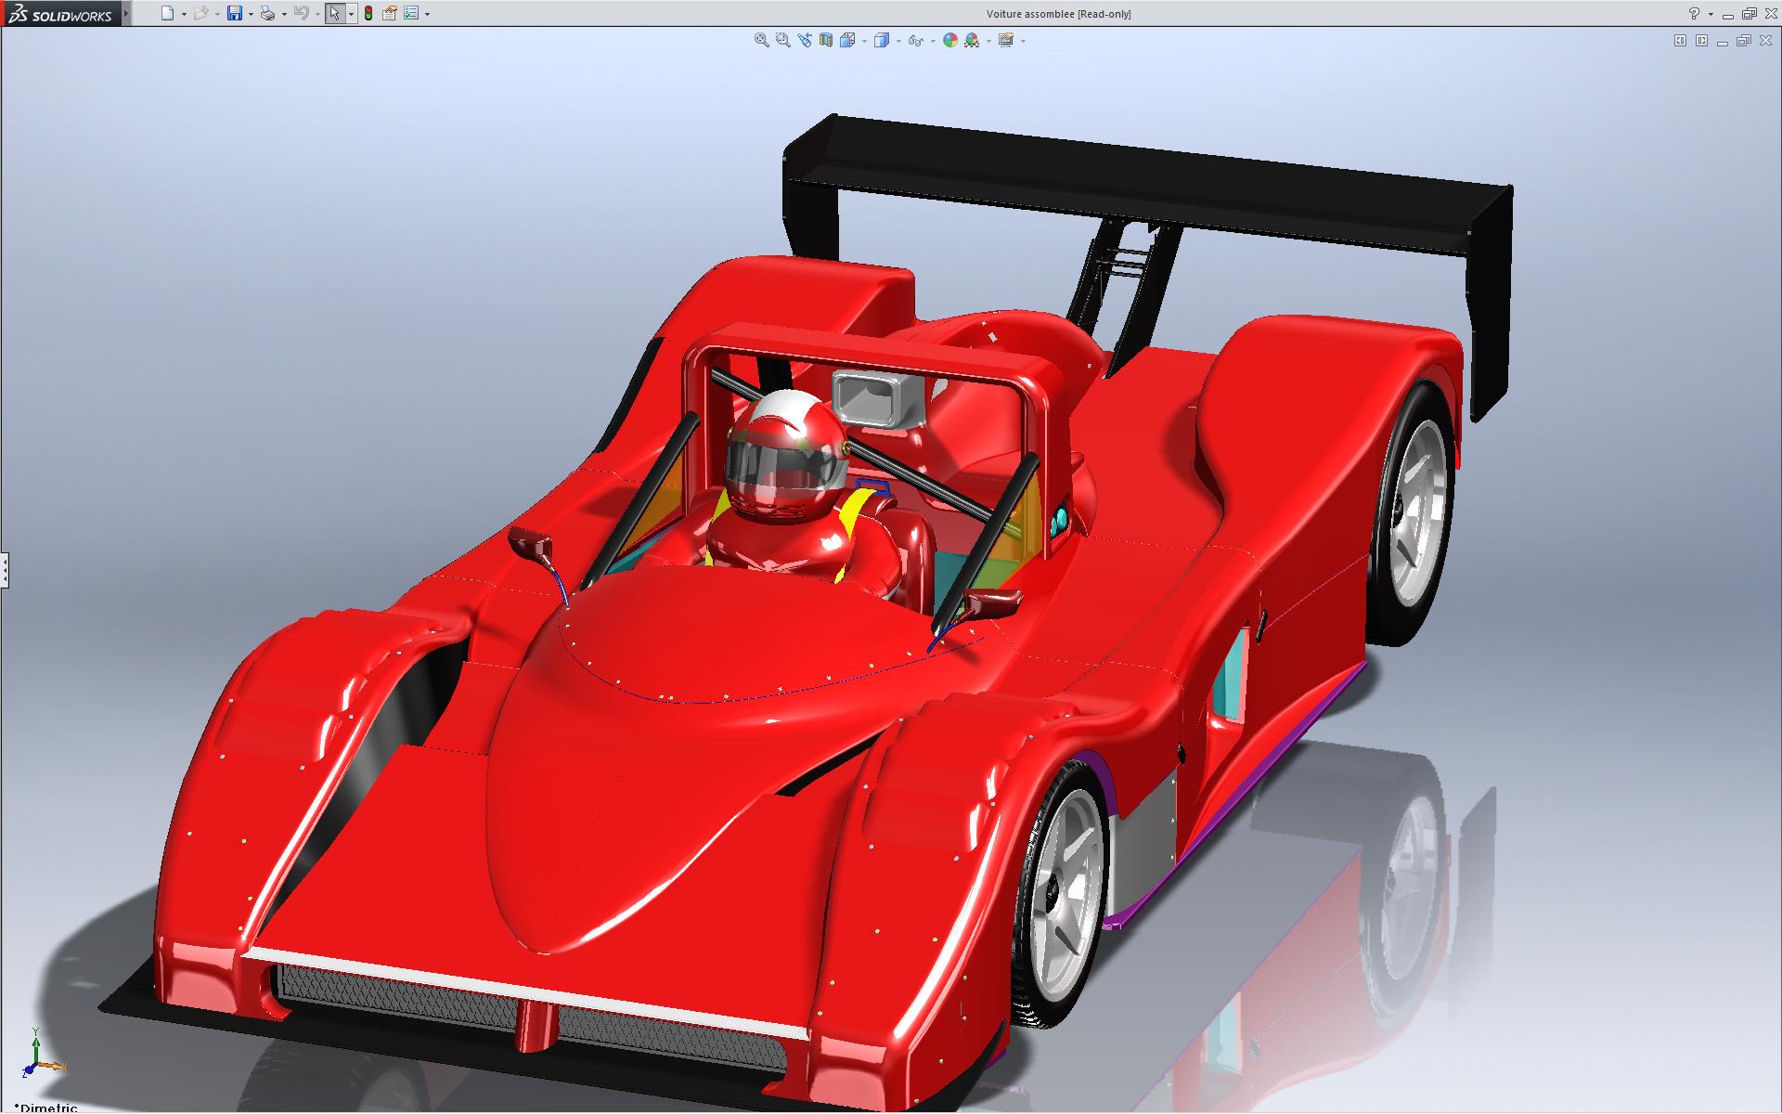
Task: Click the Previous View icon
Action: pyautogui.click(x=804, y=40)
